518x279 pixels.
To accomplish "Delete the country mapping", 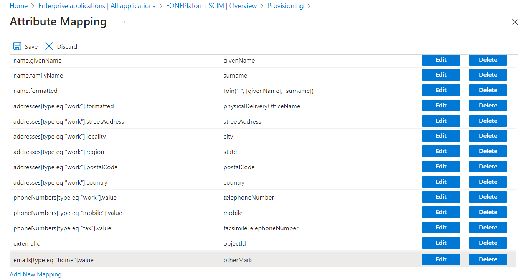I will 488,182.
